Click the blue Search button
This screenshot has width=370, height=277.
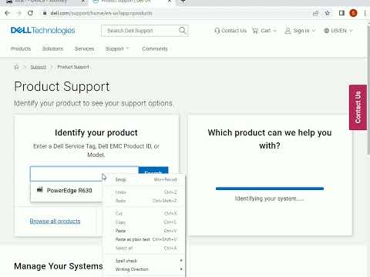[x=153, y=170]
